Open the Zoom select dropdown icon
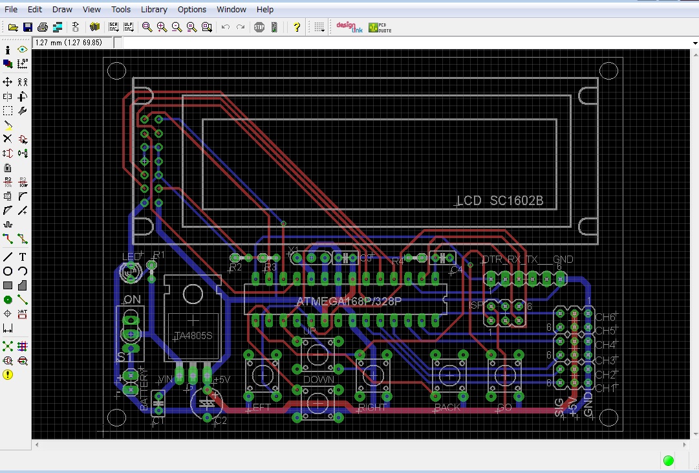This screenshot has width=699, height=473. tap(207, 27)
